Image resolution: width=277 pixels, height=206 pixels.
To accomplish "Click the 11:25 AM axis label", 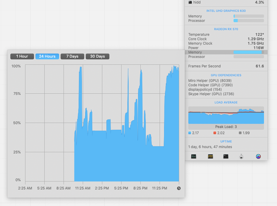I will coord(83,188).
